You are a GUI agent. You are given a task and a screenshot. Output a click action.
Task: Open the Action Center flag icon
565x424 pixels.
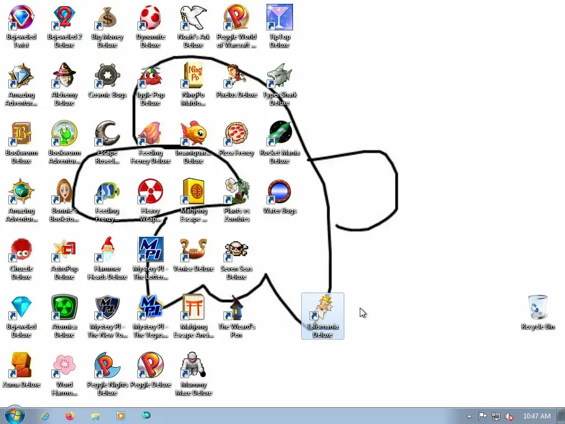(482, 416)
